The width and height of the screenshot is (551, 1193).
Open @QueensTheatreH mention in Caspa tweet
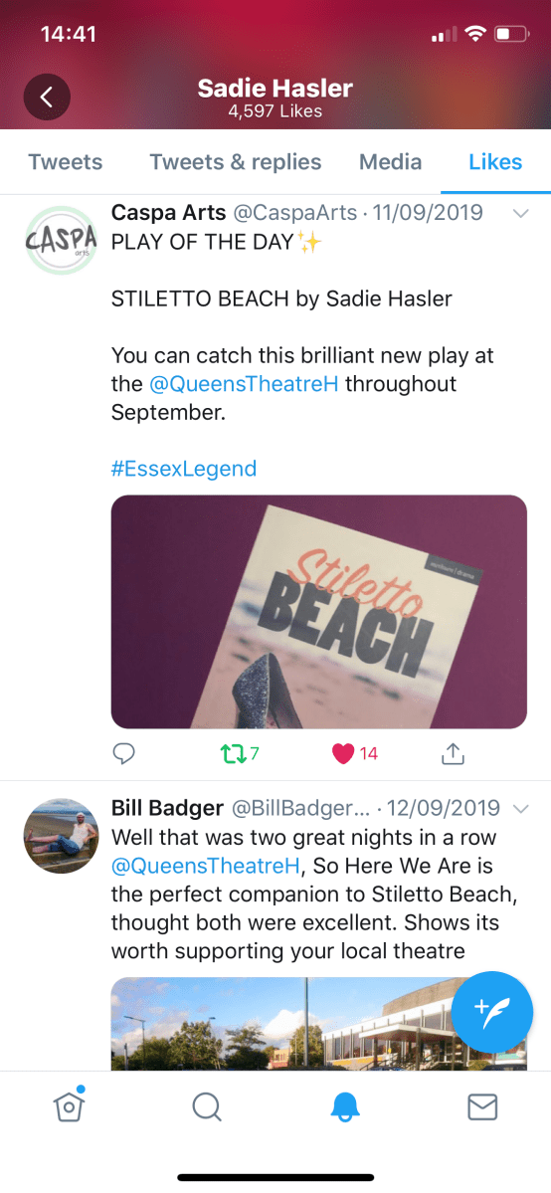point(245,383)
